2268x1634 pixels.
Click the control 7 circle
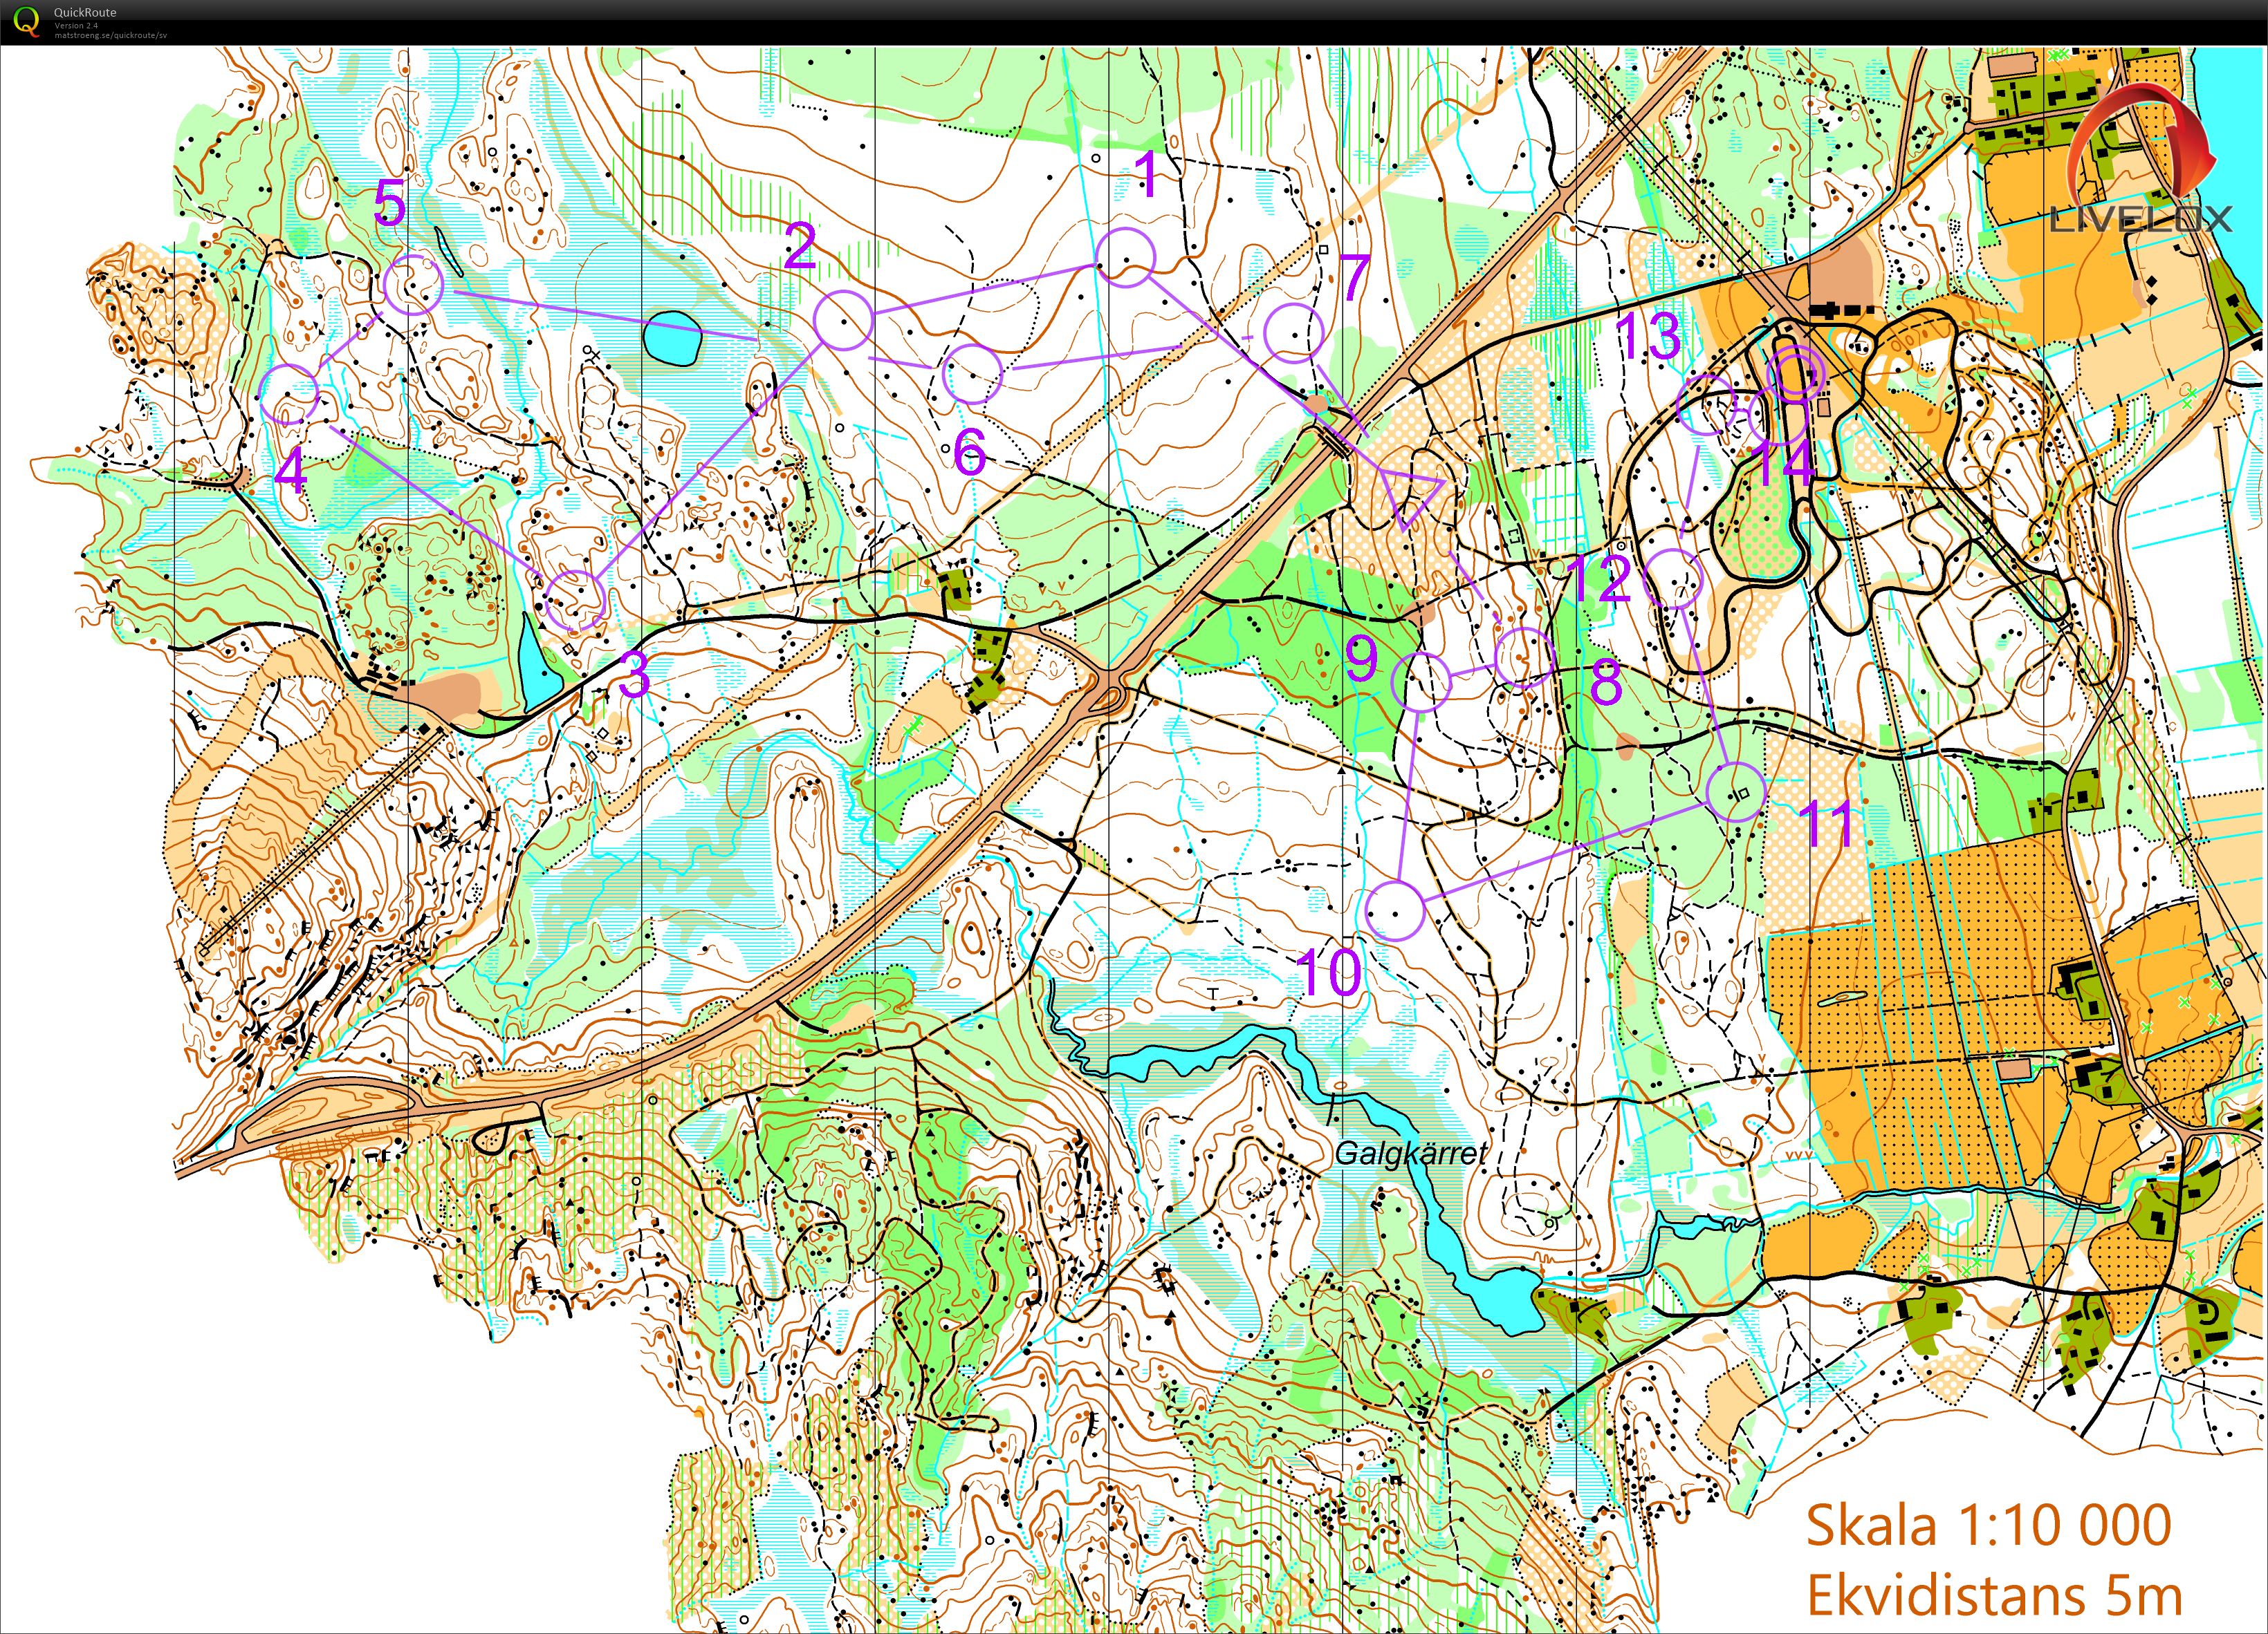[x=1294, y=334]
